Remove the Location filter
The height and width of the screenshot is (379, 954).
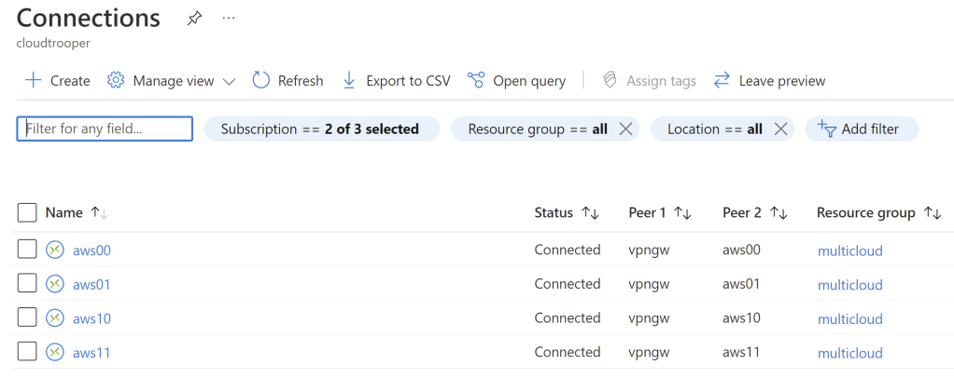point(781,129)
